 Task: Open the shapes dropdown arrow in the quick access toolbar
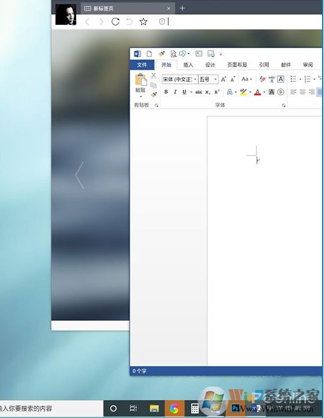[x=189, y=54]
